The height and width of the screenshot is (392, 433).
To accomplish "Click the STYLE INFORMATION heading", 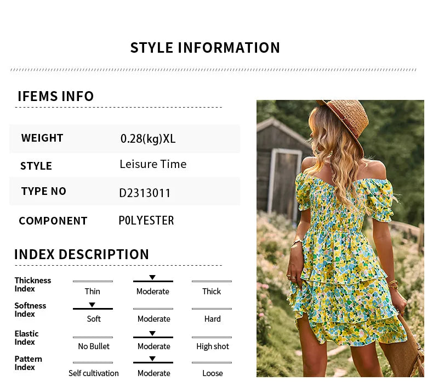I will [205, 48].
